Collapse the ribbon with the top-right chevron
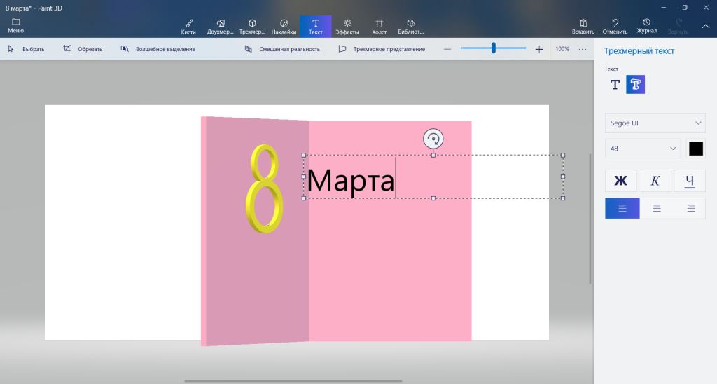 click(705, 26)
